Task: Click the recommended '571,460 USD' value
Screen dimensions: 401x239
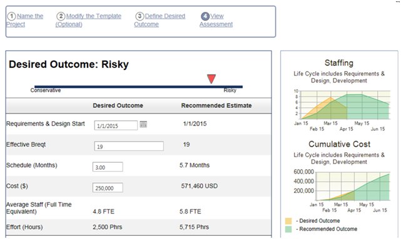Action: [200, 186]
